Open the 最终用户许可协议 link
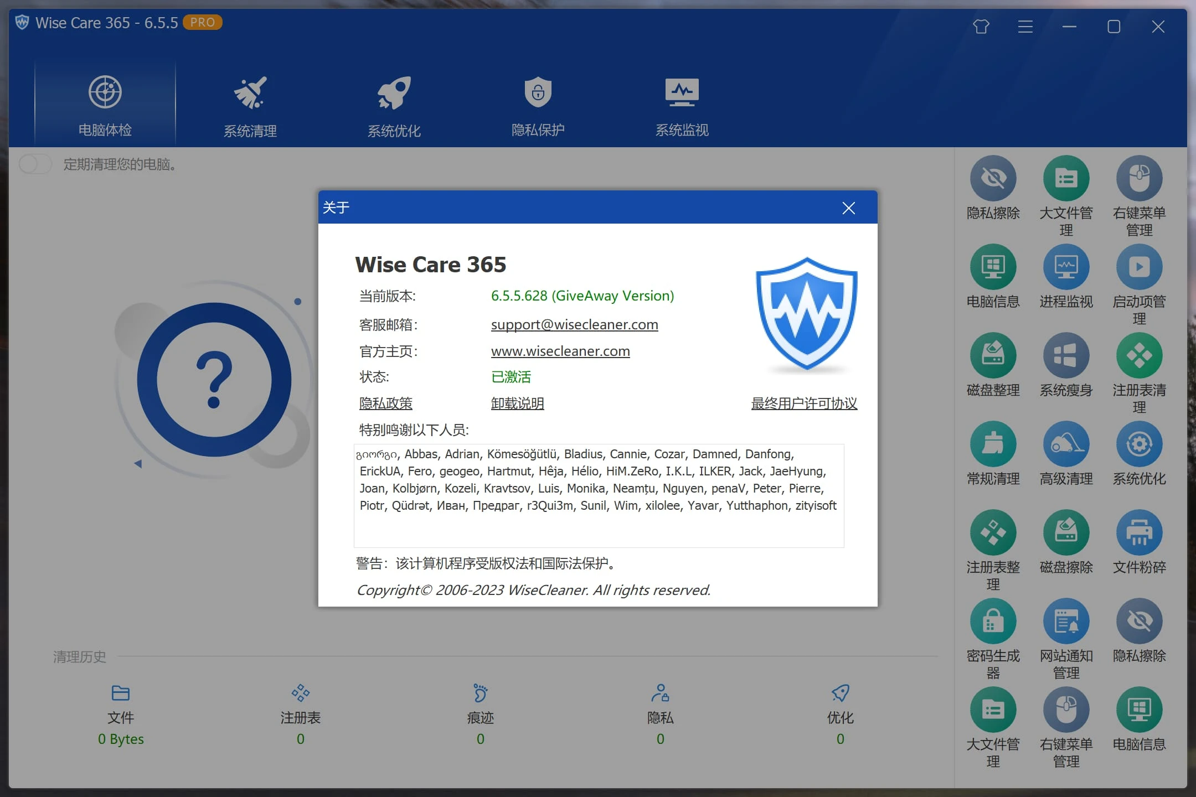 803,403
